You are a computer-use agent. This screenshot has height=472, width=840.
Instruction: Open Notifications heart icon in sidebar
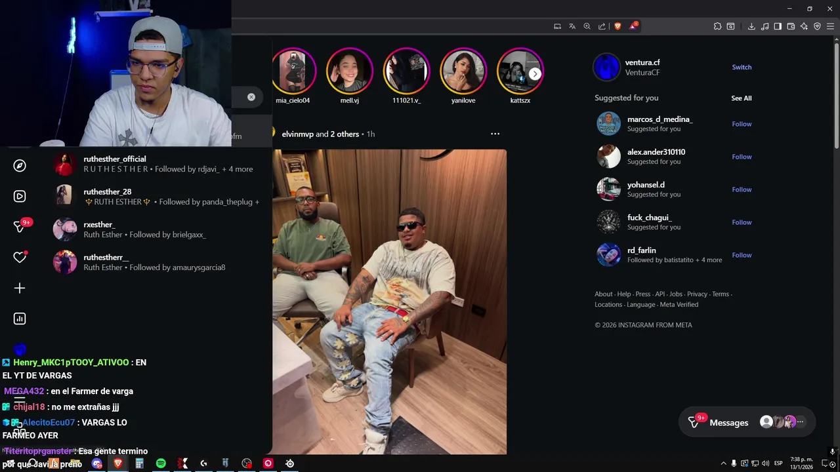tap(20, 258)
